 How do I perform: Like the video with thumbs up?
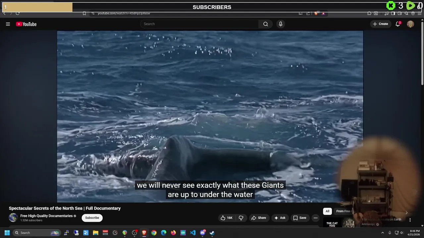click(227, 218)
